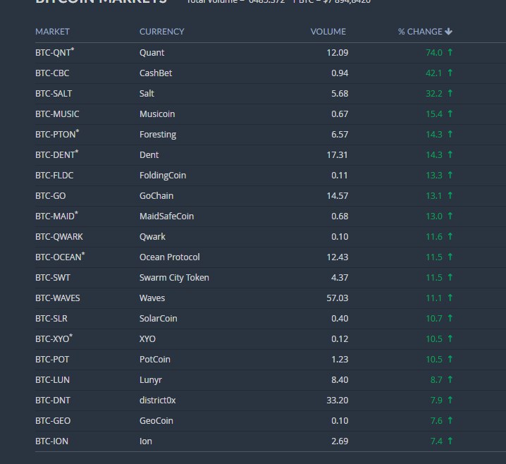
Task: Select the Swarm City Token currency name
Action: tap(174, 278)
